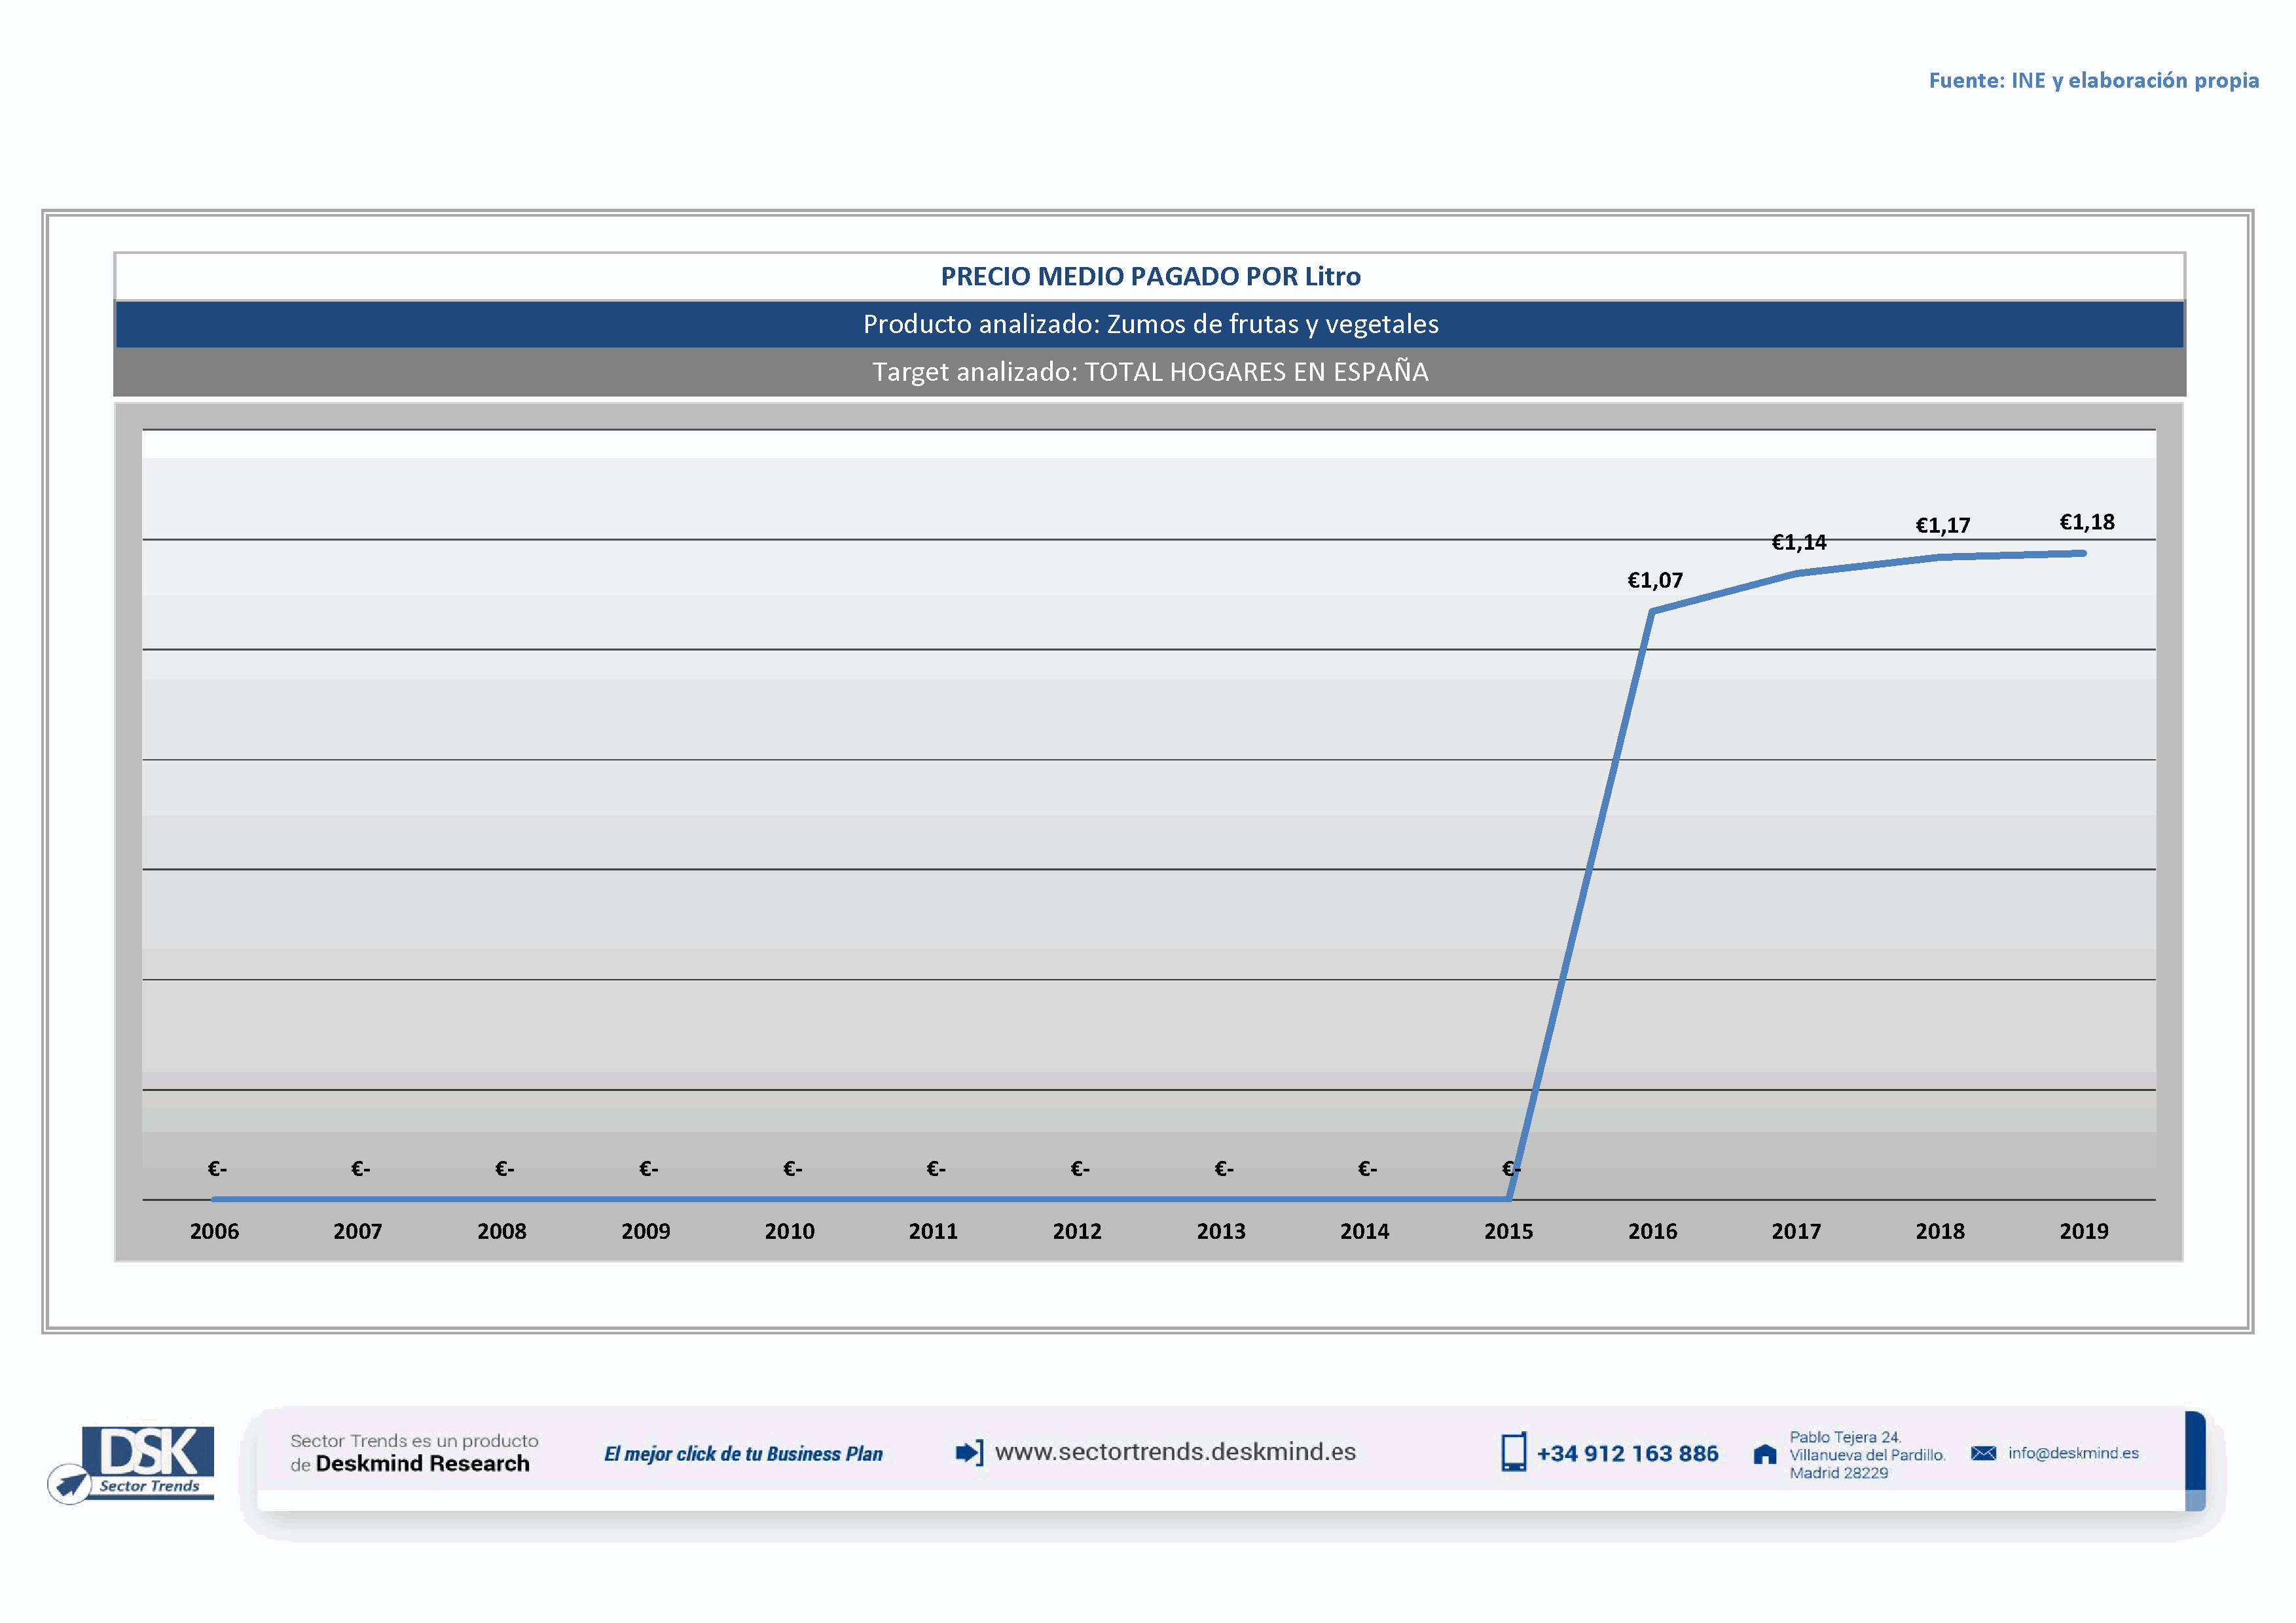The height and width of the screenshot is (1623, 2296).
Task: Click the 'PRECIO MEDIO PAGADO POR Litro' chart title
Action: pyautogui.click(x=1150, y=277)
